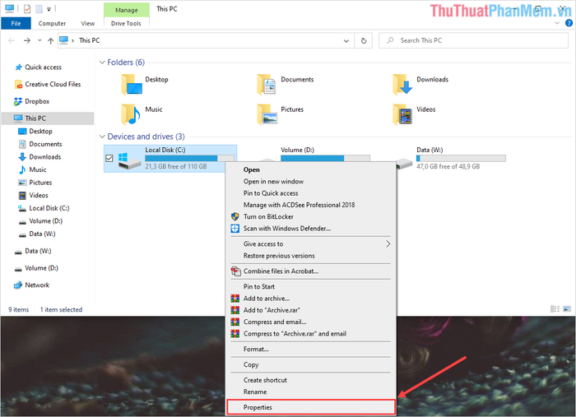Open the Videos folder icon
Screen dimensions: 576x417
pos(402,114)
